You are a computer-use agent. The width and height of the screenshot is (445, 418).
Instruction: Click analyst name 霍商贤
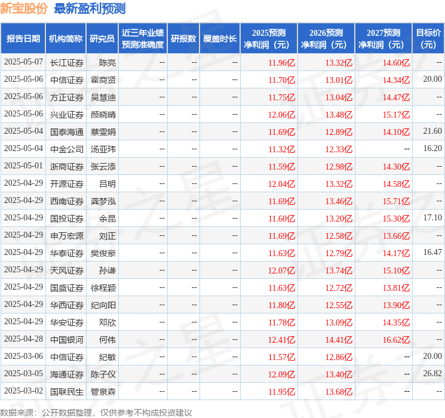point(103,80)
